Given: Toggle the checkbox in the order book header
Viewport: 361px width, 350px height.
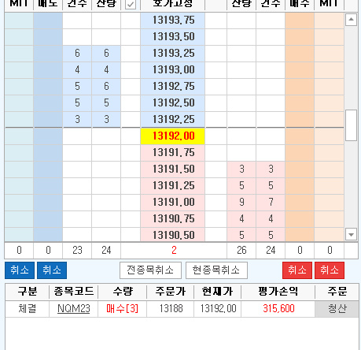Looking at the screenshot, I should [131, 5].
